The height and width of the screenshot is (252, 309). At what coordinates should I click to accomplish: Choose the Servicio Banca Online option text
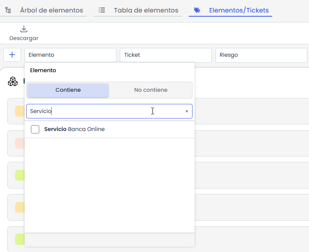[74, 129]
